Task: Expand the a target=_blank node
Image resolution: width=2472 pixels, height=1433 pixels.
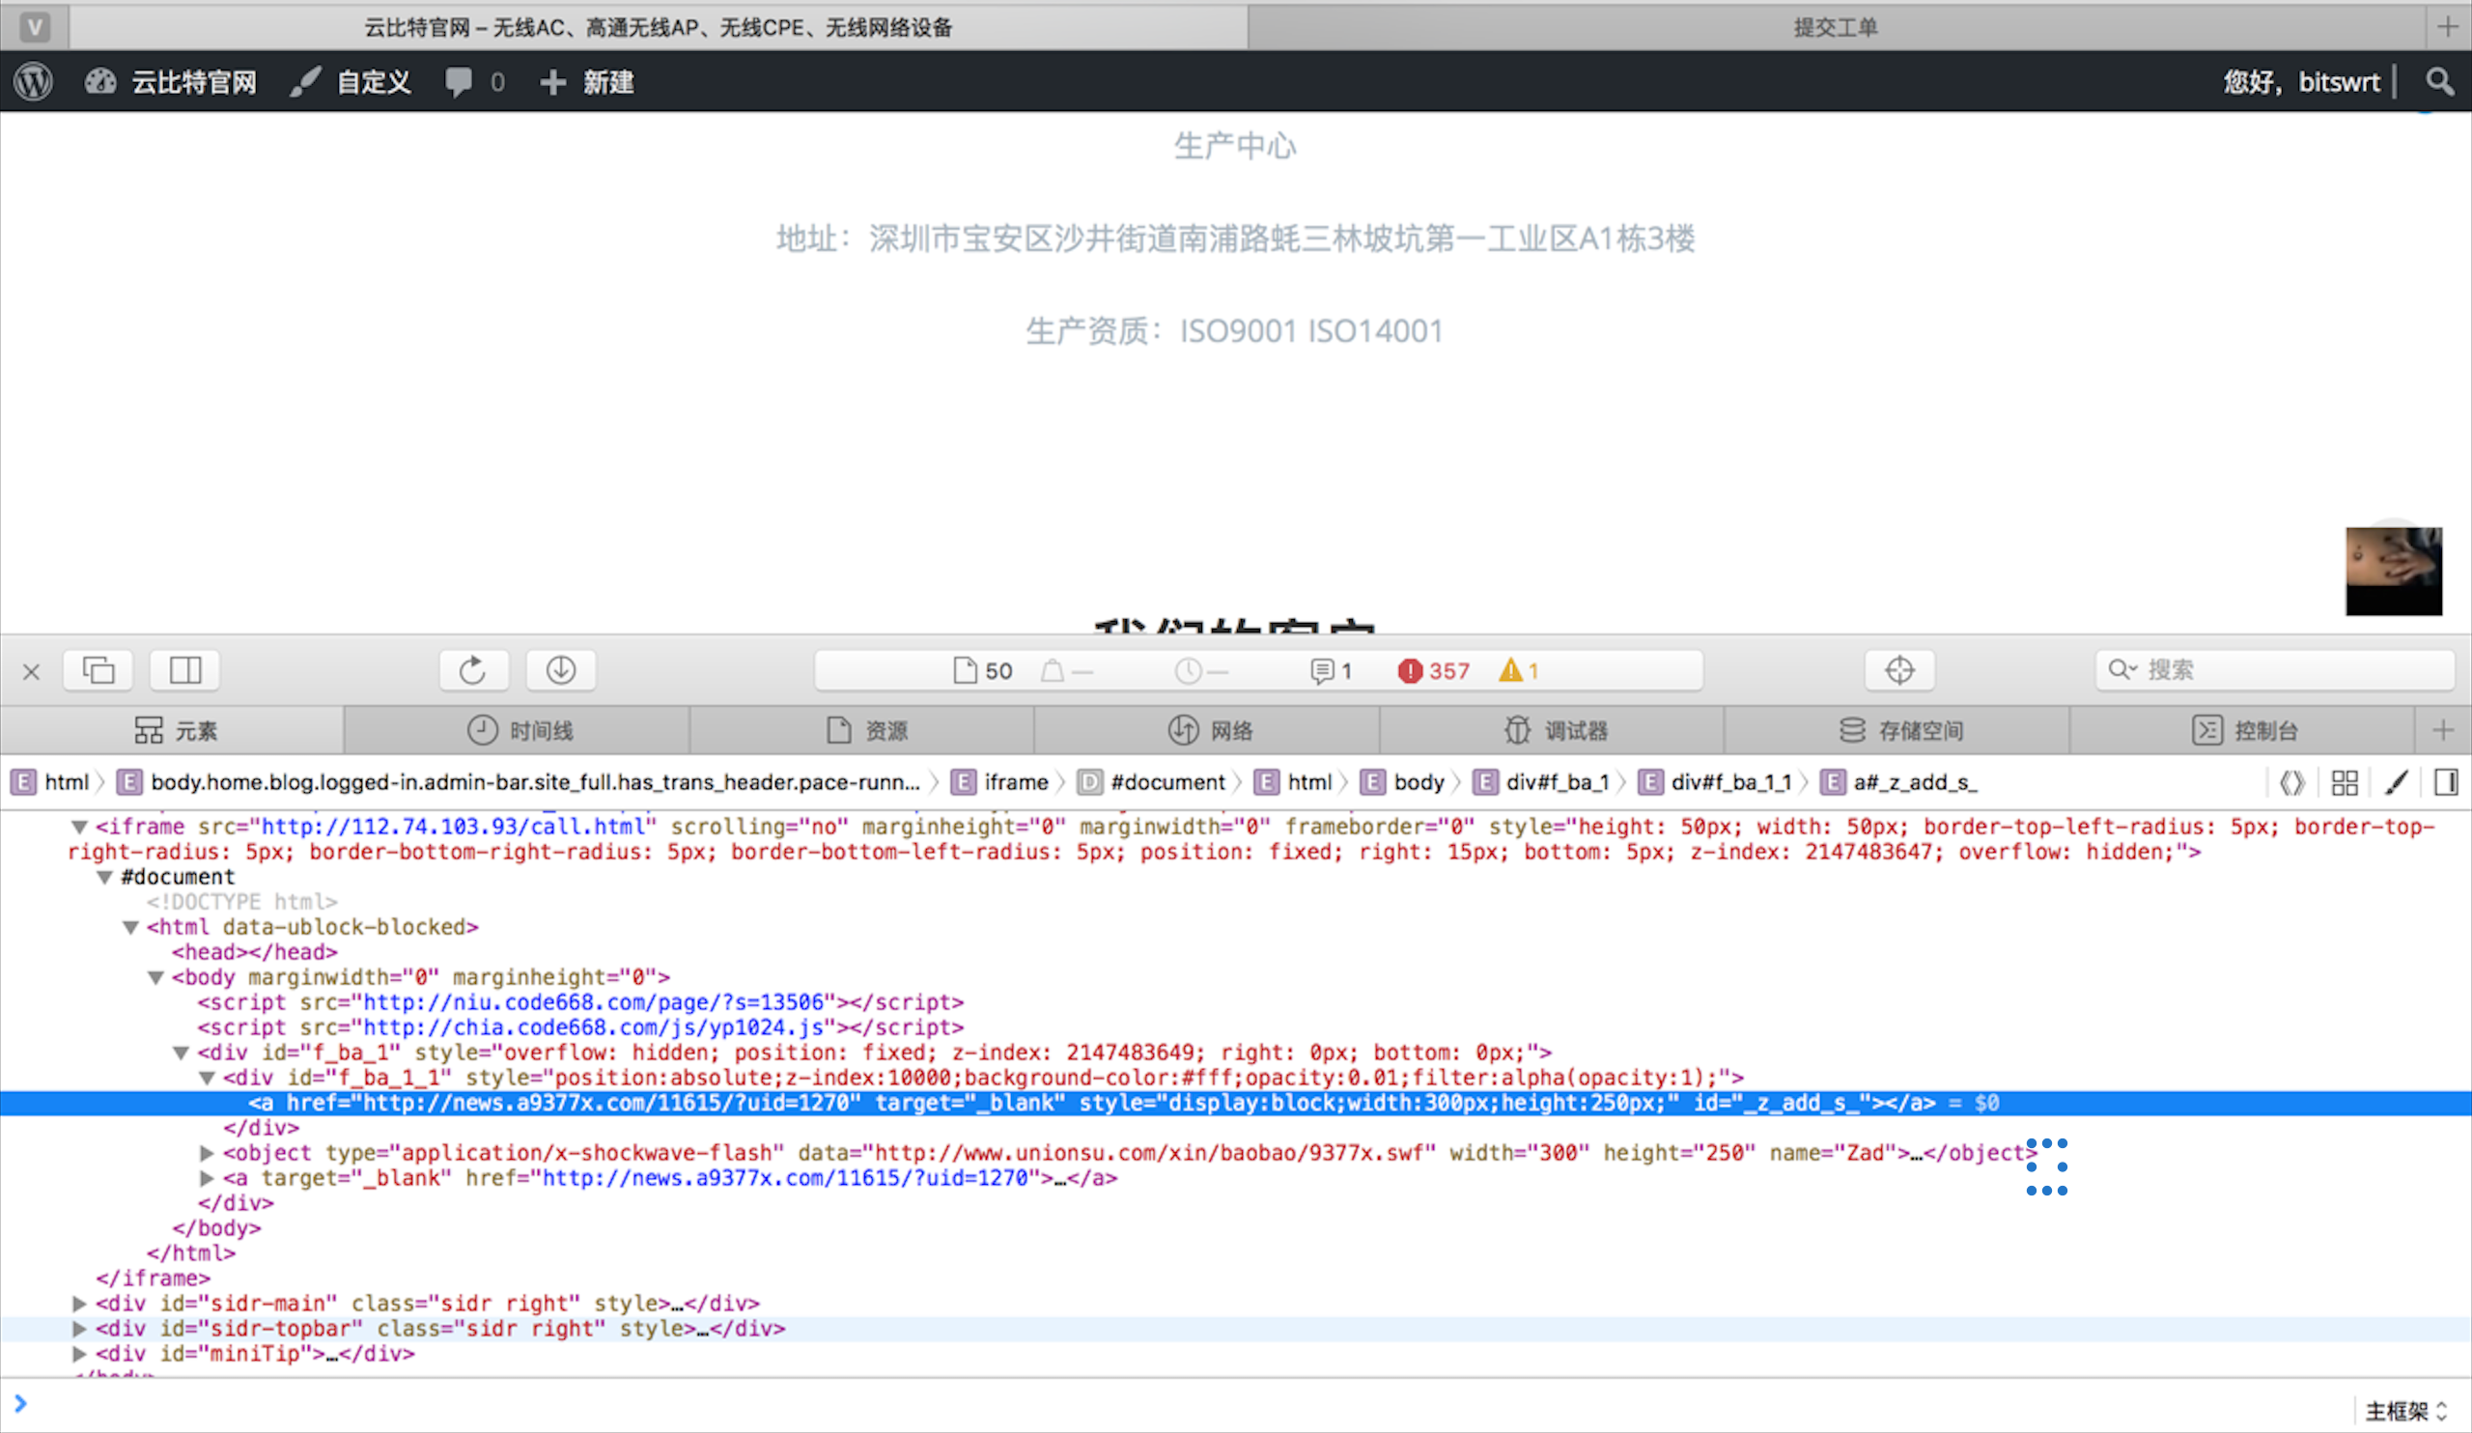Action: pos(207,1178)
